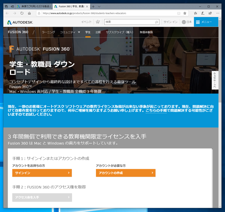Viewport: 225px width, 212px height.
Task: Click the 無償体験版 nav item
Action: tap(146, 32)
